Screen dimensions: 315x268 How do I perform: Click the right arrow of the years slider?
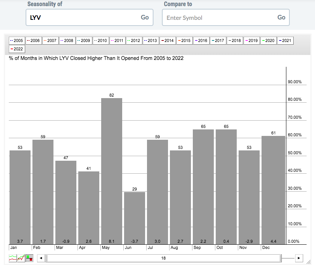click(299, 258)
